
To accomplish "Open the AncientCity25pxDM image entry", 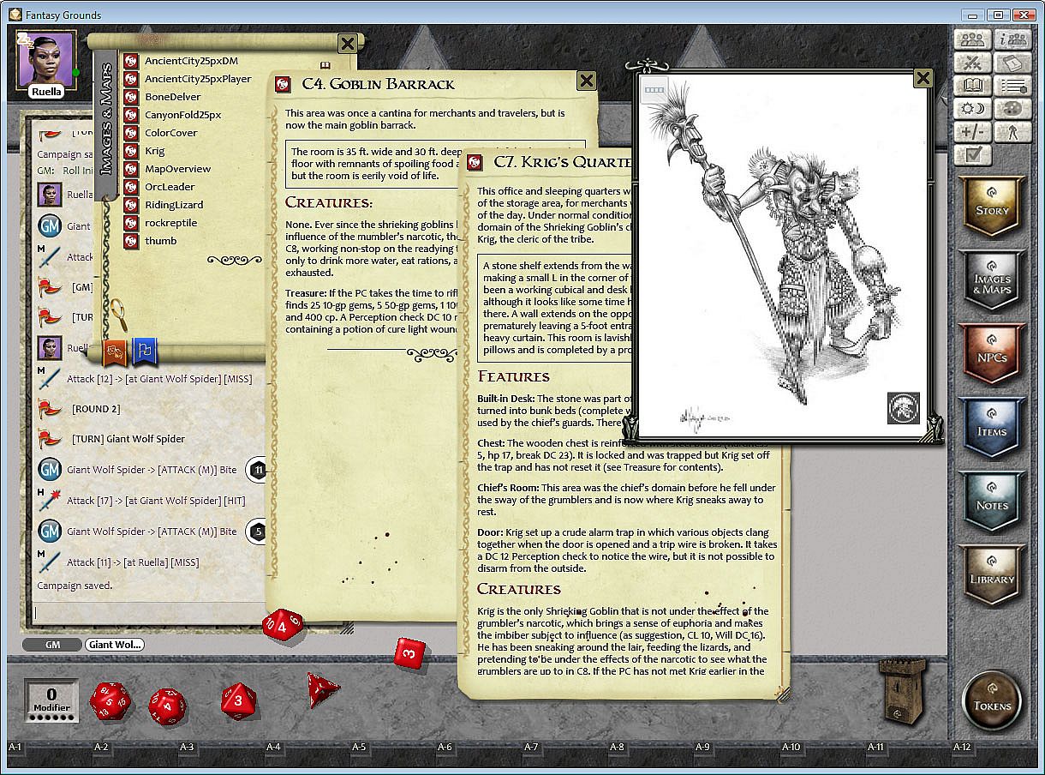I will pos(191,61).
